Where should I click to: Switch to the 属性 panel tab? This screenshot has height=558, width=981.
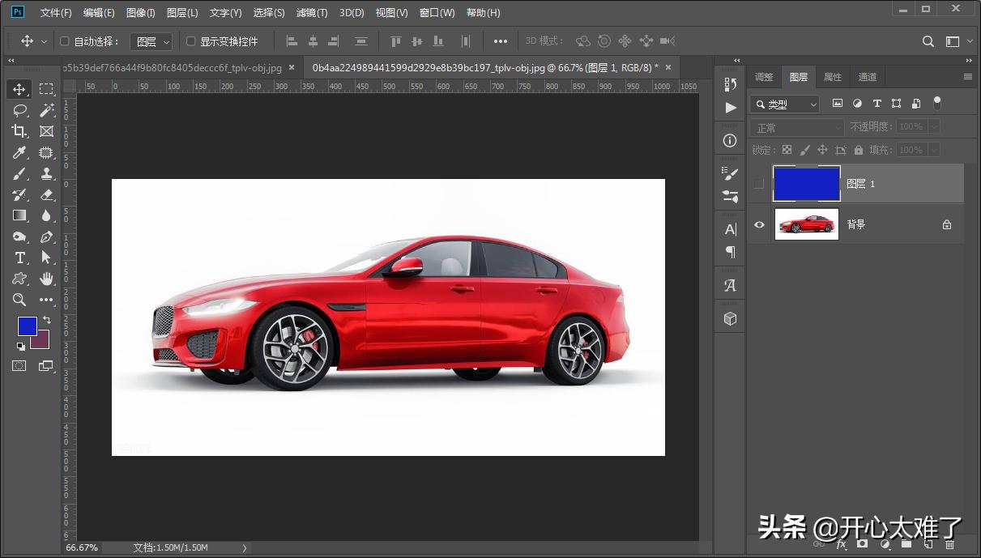click(x=833, y=77)
